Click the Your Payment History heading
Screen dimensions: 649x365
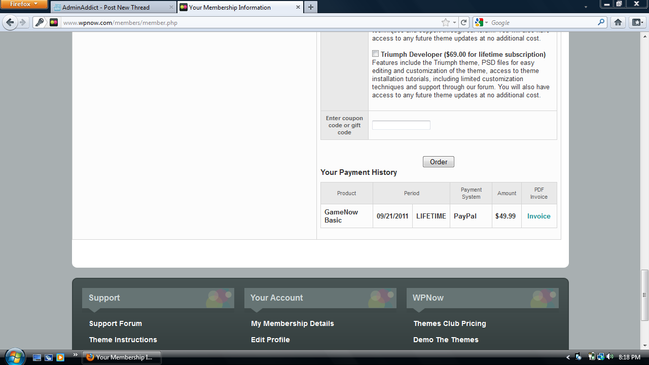pyautogui.click(x=358, y=172)
